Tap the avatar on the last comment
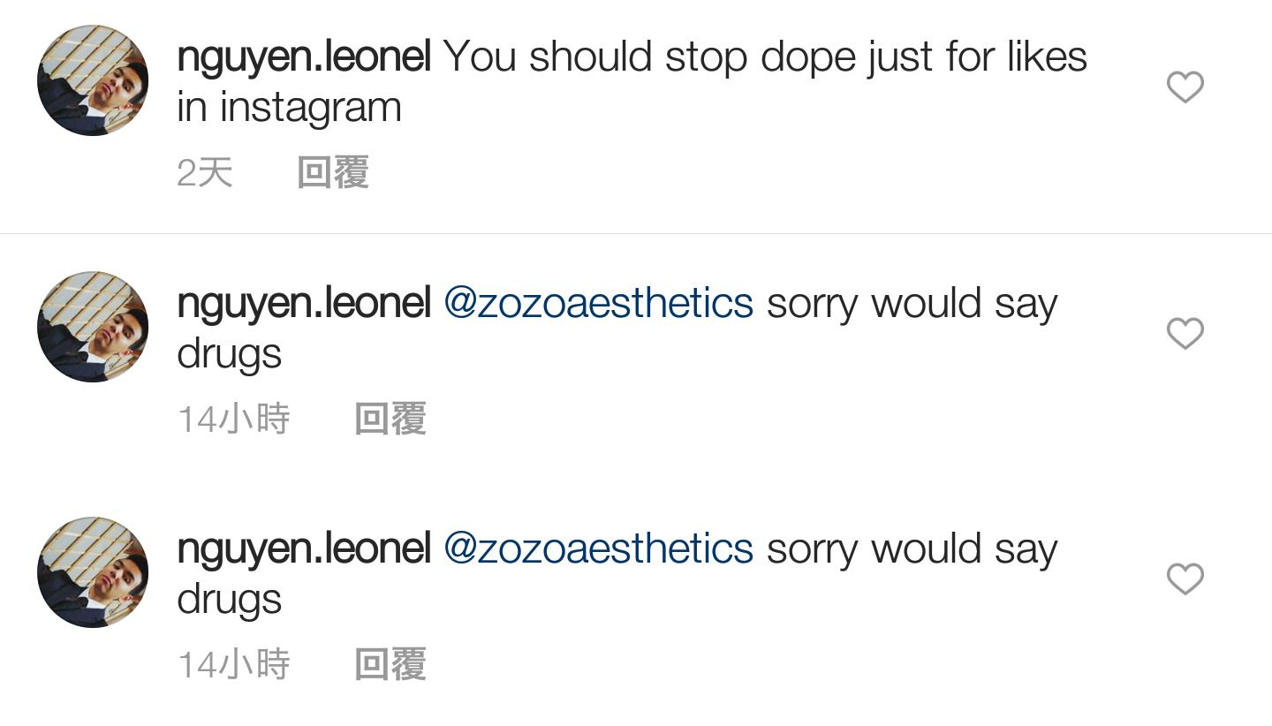The height and width of the screenshot is (726, 1272). click(93, 572)
